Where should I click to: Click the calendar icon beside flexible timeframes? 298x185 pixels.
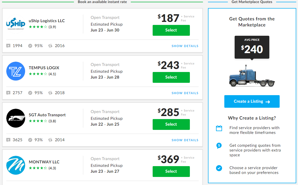click(x=219, y=128)
